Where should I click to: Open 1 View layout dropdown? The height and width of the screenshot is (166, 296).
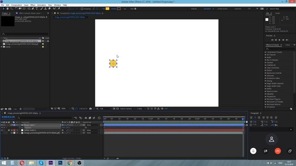tap(141, 109)
